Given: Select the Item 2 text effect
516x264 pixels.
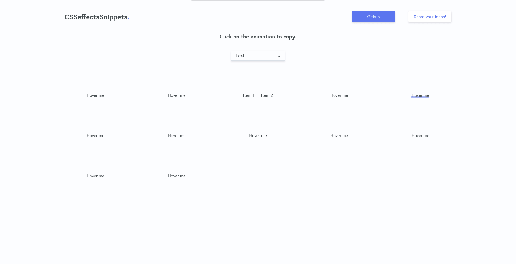Looking at the screenshot, I should coord(267,95).
